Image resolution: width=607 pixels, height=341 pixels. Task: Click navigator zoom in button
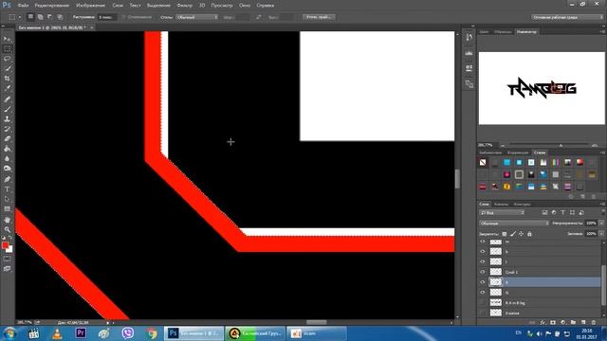595,145
